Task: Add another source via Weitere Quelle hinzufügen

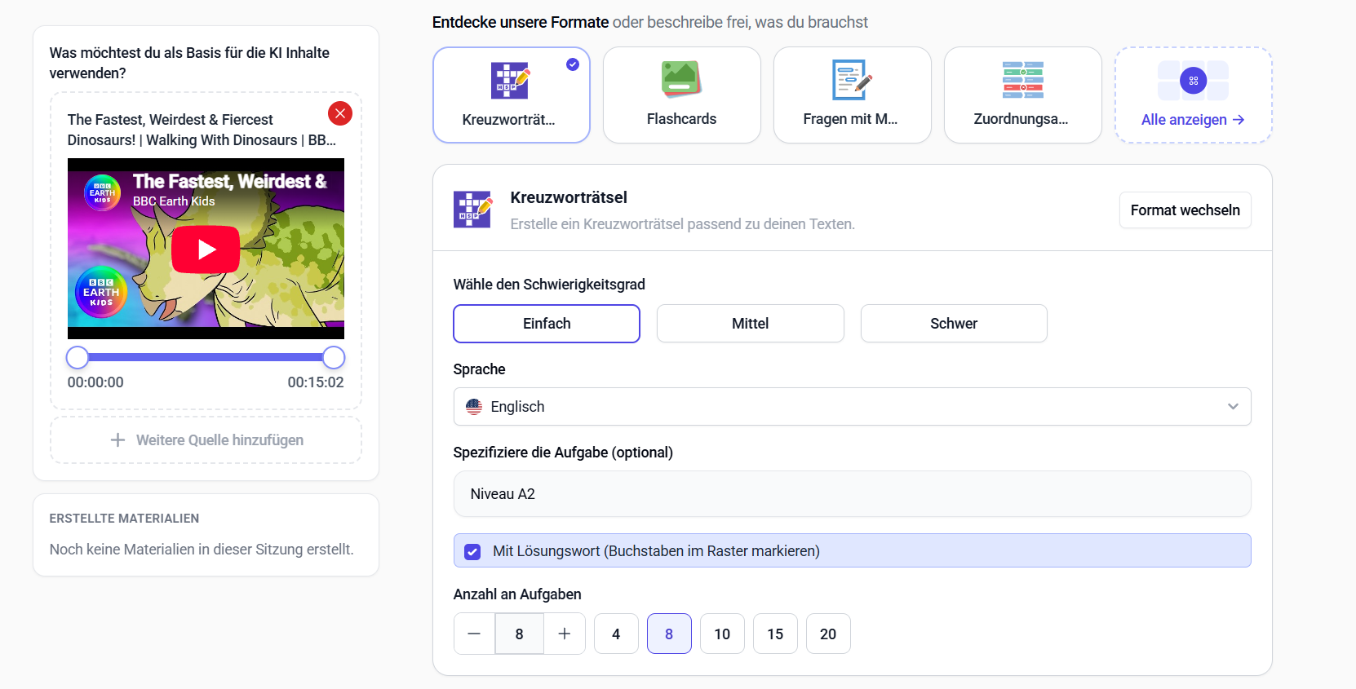Action: [x=206, y=440]
